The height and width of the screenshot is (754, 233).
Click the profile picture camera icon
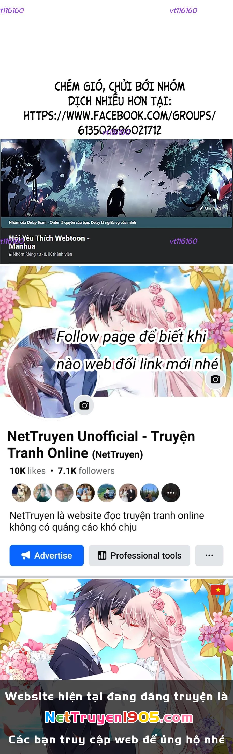pyautogui.click(x=84, y=405)
